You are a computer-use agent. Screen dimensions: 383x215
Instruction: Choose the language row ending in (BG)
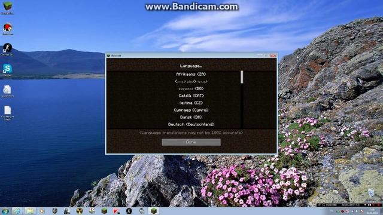pyautogui.click(x=191, y=88)
